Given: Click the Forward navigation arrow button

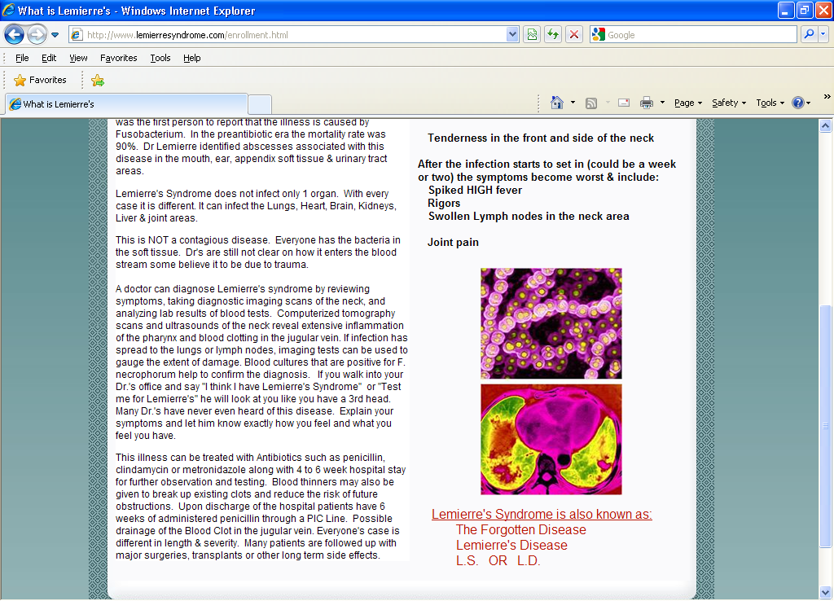Looking at the screenshot, I should coord(36,35).
